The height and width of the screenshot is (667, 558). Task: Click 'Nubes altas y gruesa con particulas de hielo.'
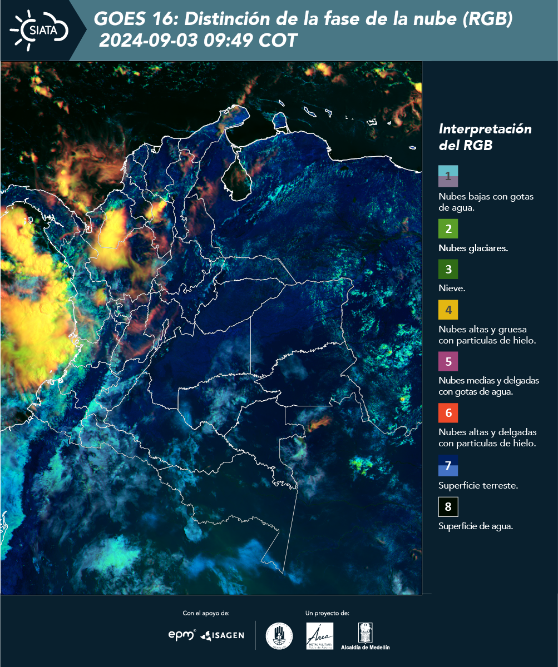tap(487, 335)
